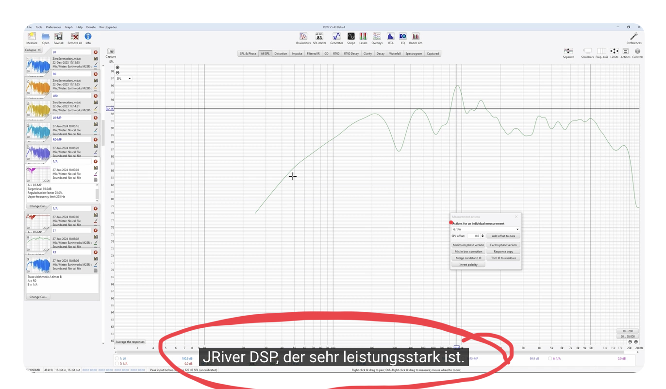
Task: Click the Response copy button
Action: click(x=503, y=252)
